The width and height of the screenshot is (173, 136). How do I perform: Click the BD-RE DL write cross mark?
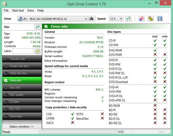pos(165,123)
